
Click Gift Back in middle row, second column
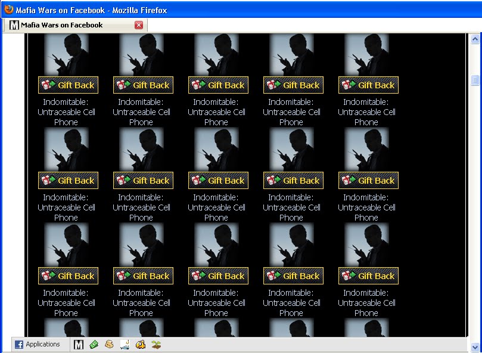[x=143, y=180]
